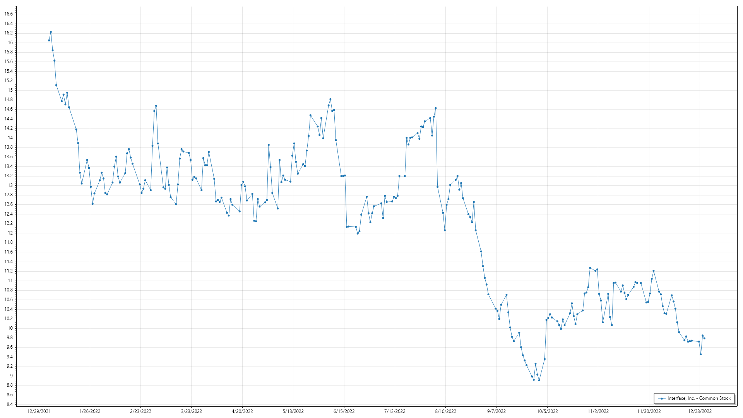
Task: Select the 2/23/2022 date tick label
Action: (x=140, y=411)
